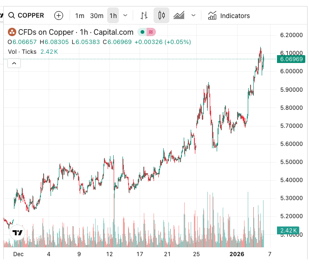This screenshot has width=309, height=264.
Task: Click the symbol search magnifier icon
Action: tap(11, 16)
